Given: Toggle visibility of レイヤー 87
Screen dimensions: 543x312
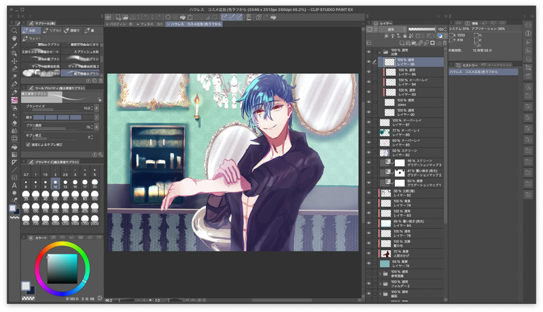Looking at the screenshot, I should click(369, 122).
